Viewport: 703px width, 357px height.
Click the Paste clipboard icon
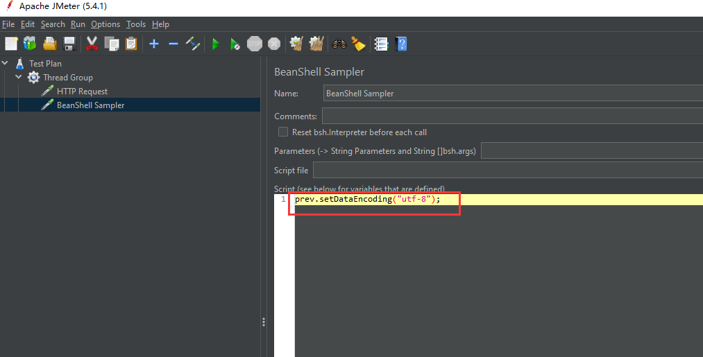131,44
